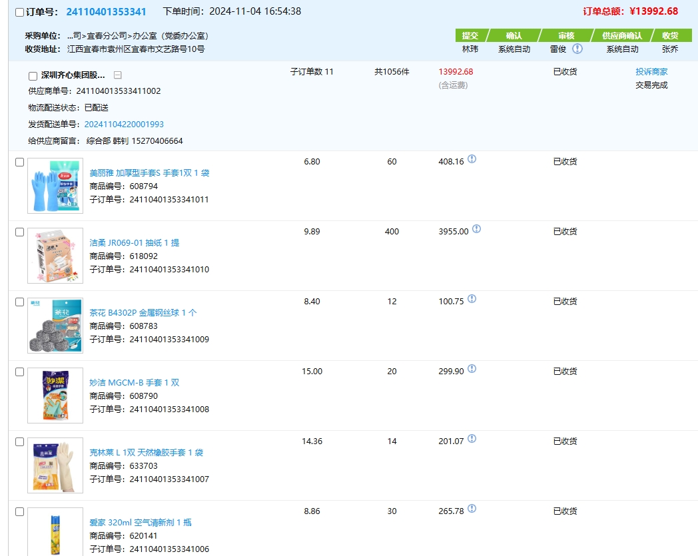
Task: Click the 美丽雅 blue gloves thumbnail
Action: (55, 186)
